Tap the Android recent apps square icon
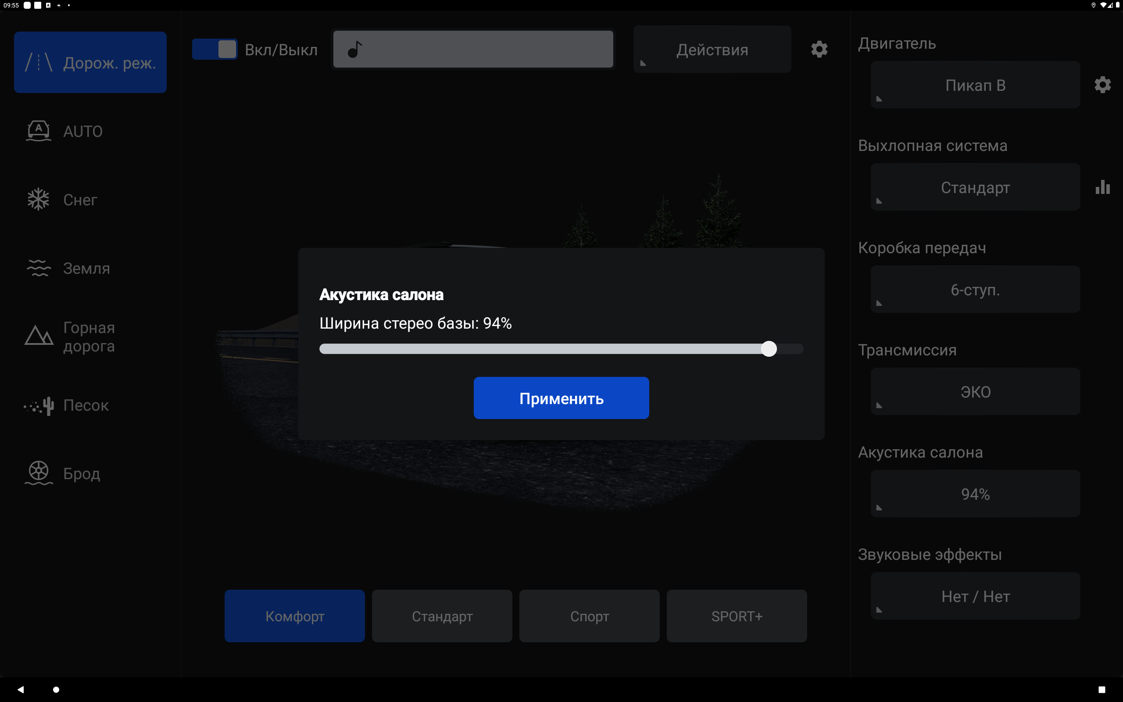The height and width of the screenshot is (702, 1123). point(1102,689)
